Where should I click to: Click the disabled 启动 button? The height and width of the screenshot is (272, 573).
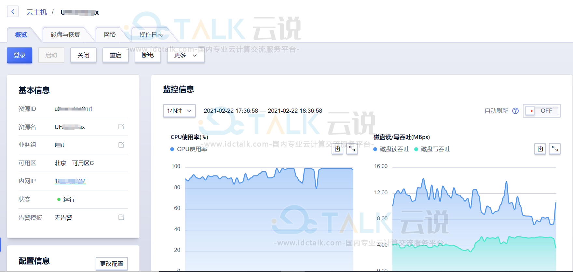coord(51,55)
